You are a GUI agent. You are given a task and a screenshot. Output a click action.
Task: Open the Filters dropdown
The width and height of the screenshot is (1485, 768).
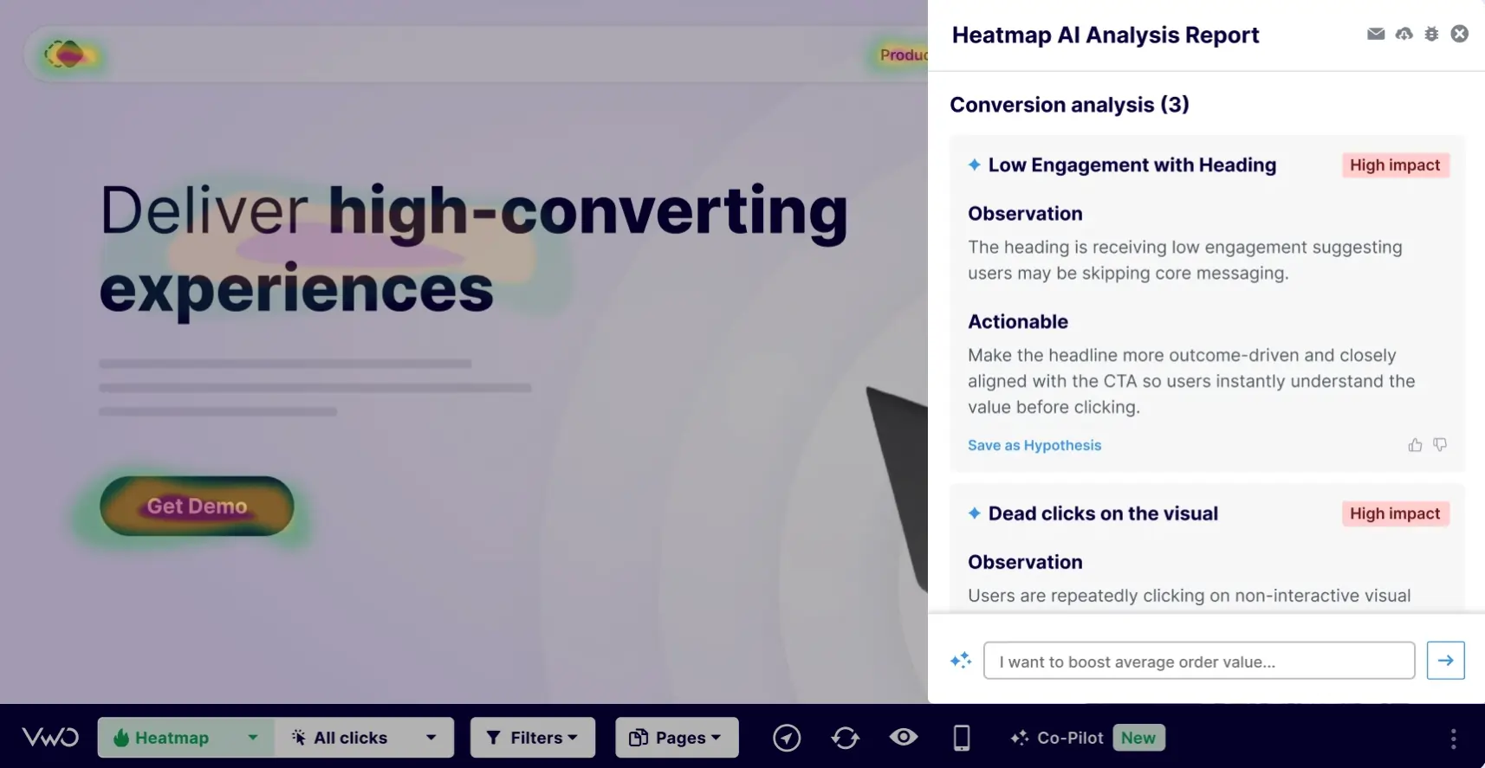click(x=533, y=738)
